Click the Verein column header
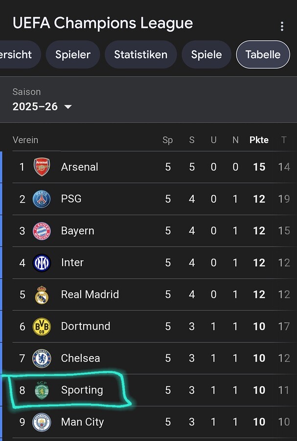 [x=25, y=140]
